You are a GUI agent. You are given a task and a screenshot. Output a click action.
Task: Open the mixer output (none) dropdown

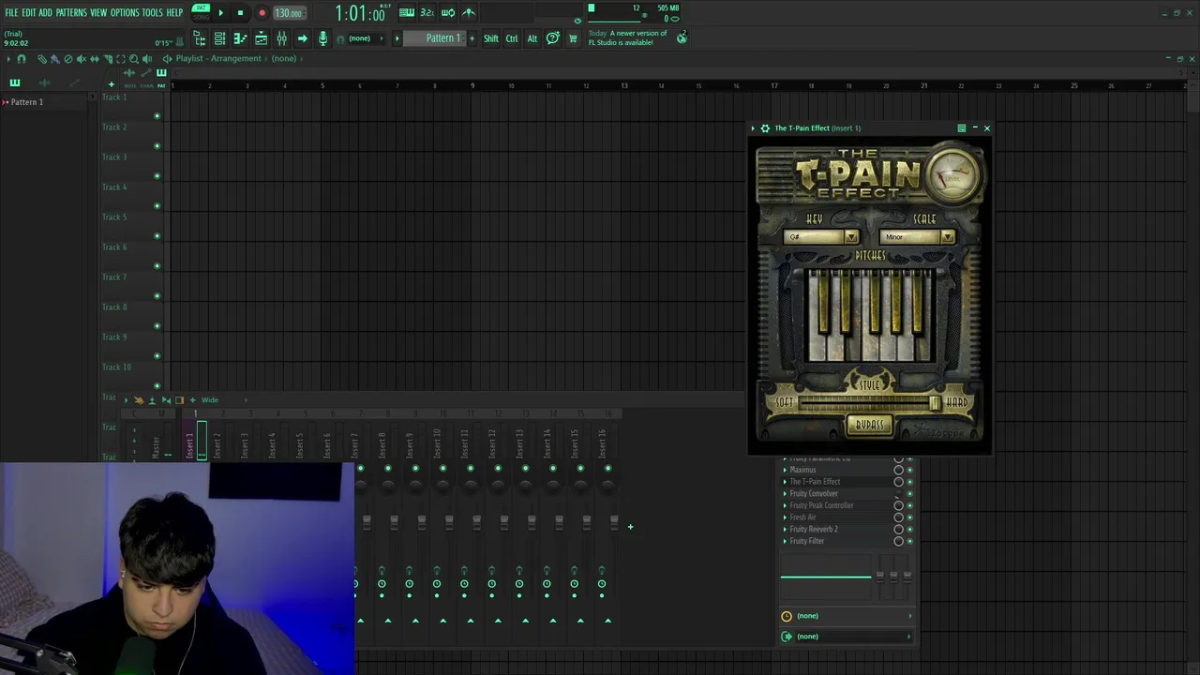click(852, 637)
